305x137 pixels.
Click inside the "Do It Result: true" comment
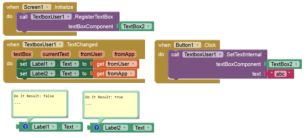(111, 105)
